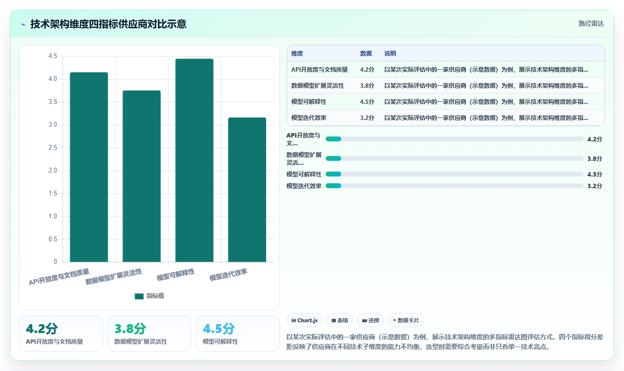The width and height of the screenshot is (624, 371).
Task: Click the 3.2分 cell in table
Action: tap(367, 118)
